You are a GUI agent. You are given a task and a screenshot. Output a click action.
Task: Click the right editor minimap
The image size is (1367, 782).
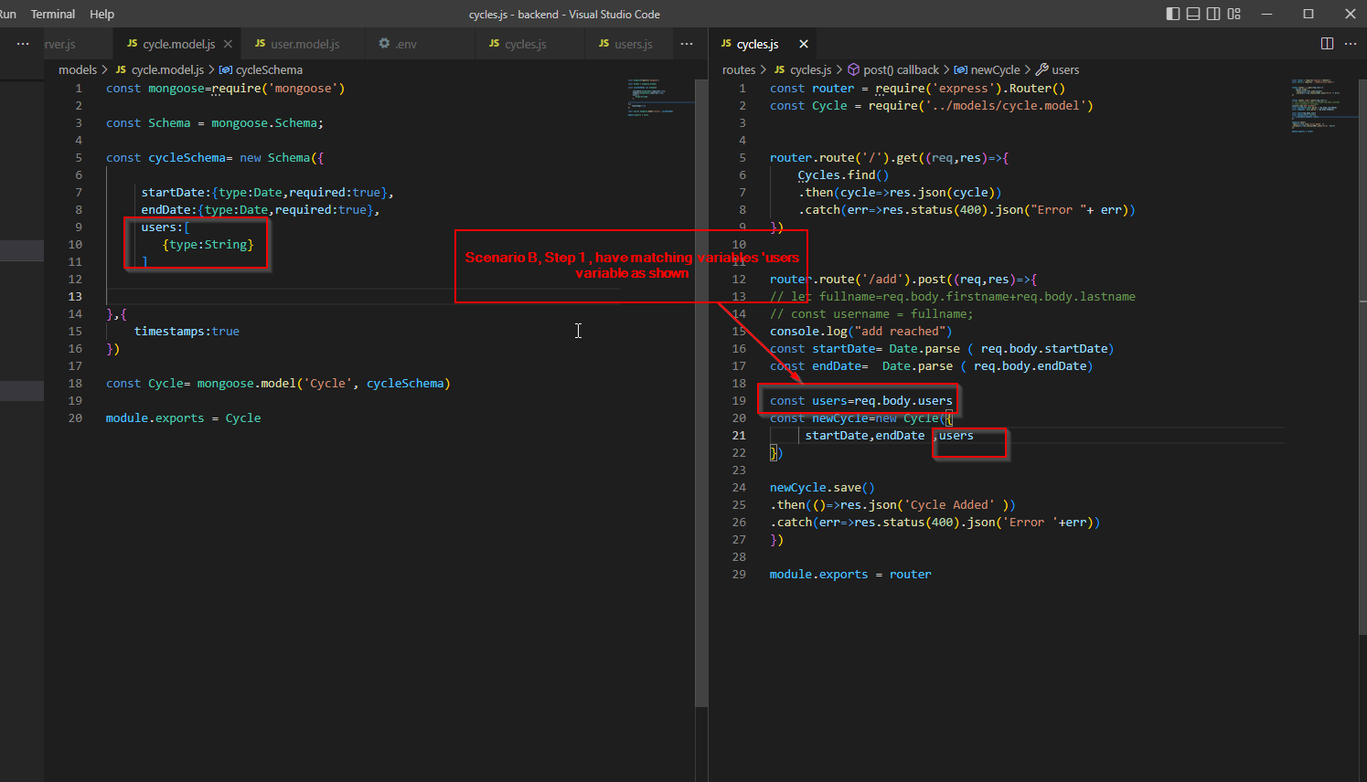1324,105
